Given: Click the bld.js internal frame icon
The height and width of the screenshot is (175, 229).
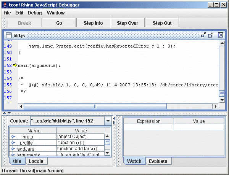Looking at the screenshot, I should (x=9, y=35).
